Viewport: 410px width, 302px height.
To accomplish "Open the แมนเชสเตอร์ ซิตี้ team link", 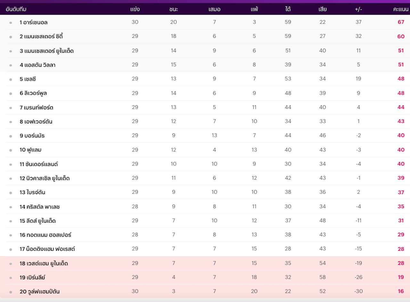I will [x=41, y=36].
